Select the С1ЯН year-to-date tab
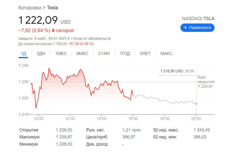 coord(104,53)
